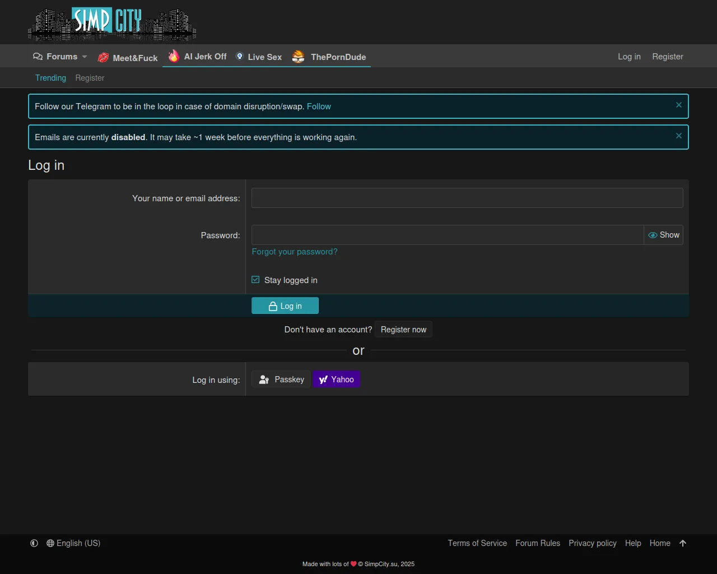Open Forum Rules from the footer
The width and height of the screenshot is (717, 574).
(537, 543)
